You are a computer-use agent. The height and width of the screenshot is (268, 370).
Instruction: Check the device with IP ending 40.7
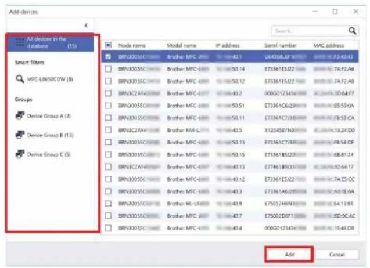[x=108, y=216]
